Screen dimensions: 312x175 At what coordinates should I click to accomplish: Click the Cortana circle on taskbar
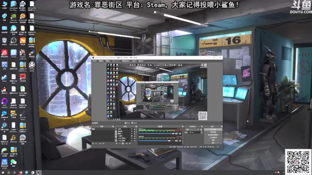[x=9, y=172]
